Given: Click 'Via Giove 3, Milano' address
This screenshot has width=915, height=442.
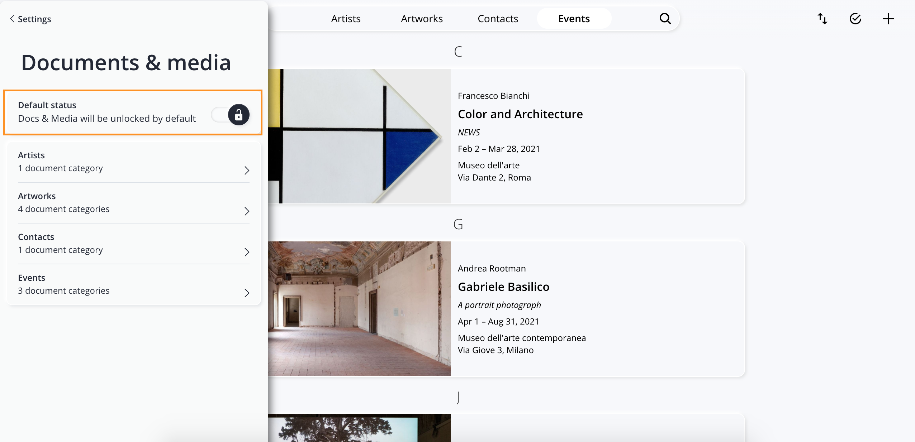Looking at the screenshot, I should [496, 350].
